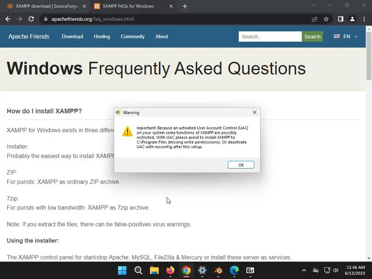Screen dimensions: 372x279
Task: Open the Chrome profile menu
Action: click(352, 19)
